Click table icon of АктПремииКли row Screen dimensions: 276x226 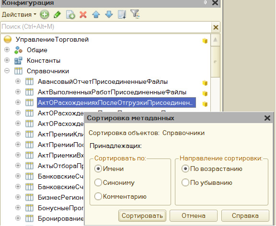(29, 134)
